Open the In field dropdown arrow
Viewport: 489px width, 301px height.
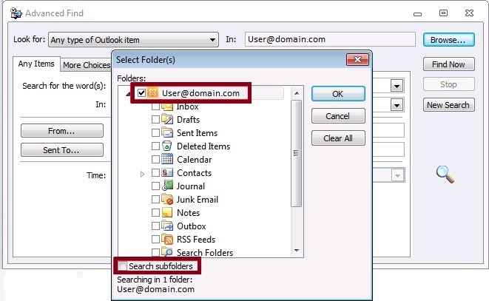point(397,105)
